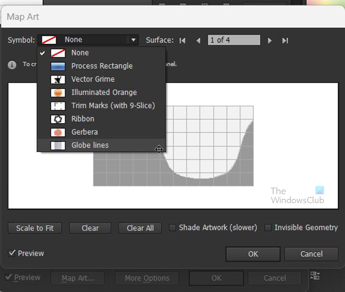The width and height of the screenshot is (345, 292).
Task: Choose Process Rectangle from symbol list
Action: point(102,66)
